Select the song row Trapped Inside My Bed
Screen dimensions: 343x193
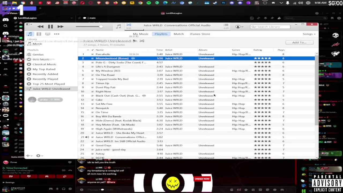point(196,79)
